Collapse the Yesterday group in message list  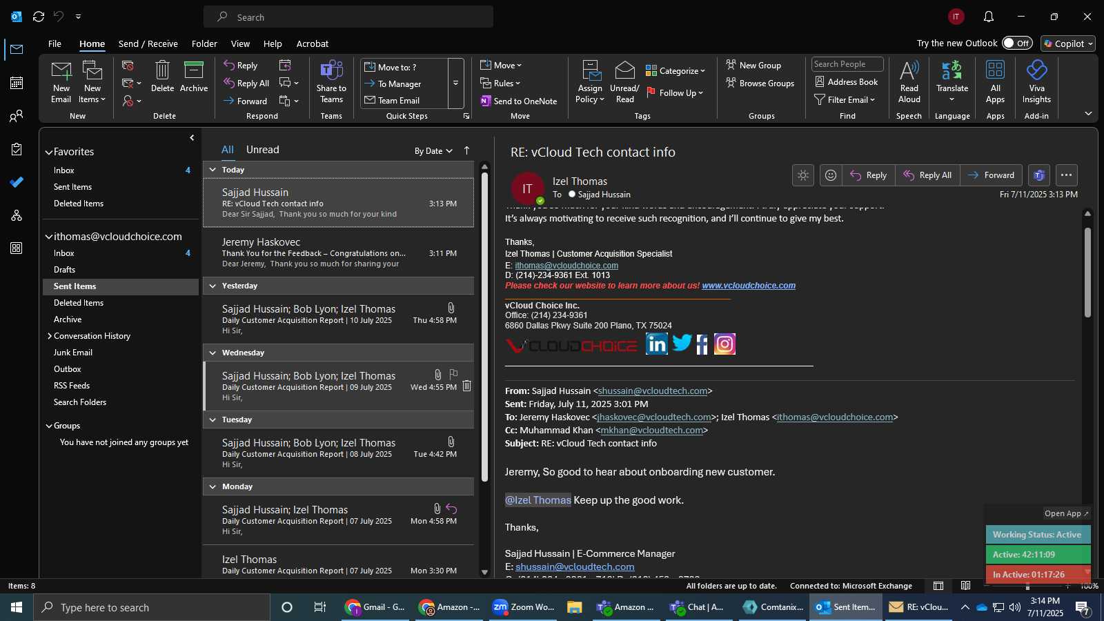pyautogui.click(x=213, y=286)
